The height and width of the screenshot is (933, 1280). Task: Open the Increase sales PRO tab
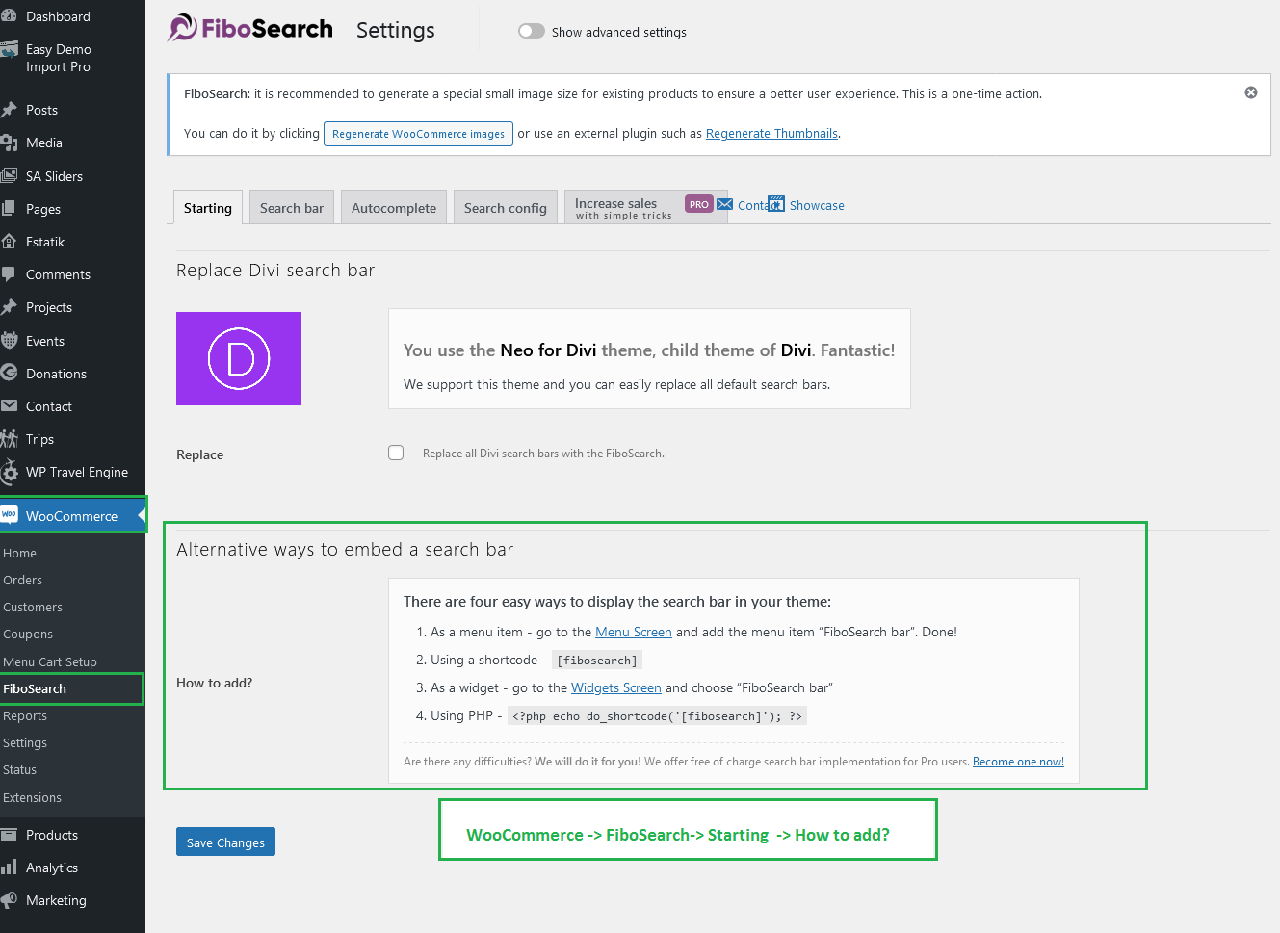coord(644,208)
